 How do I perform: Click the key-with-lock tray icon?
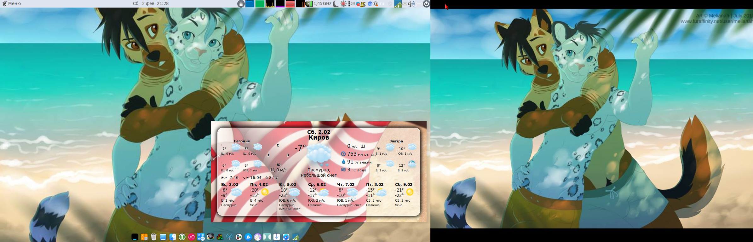coord(376,4)
